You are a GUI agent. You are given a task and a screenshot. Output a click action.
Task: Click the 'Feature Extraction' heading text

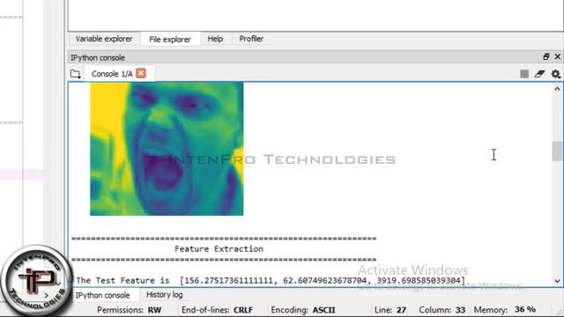(219, 248)
